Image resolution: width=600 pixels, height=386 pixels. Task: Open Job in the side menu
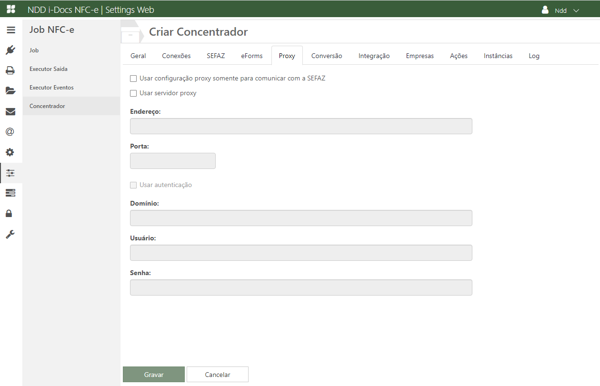click(x=71, y=50)
